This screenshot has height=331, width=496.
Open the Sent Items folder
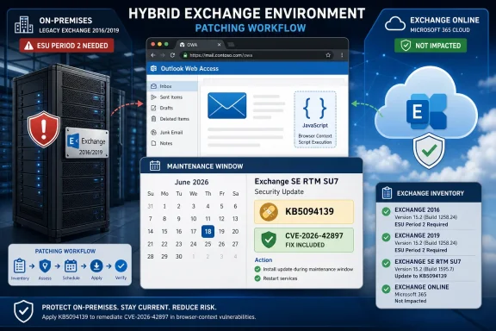(x=170, y=97)
